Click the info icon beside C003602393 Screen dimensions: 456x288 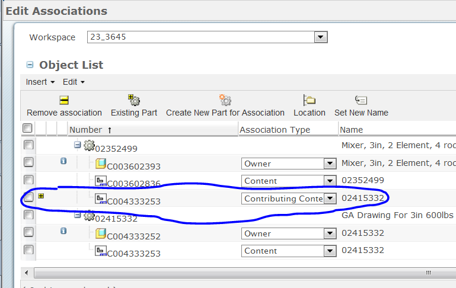click(63, 161)
